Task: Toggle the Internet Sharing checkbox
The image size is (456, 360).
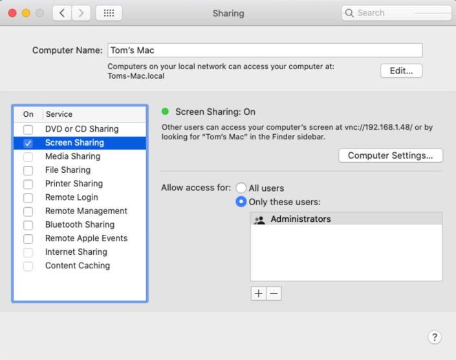Action: click(28, 252)
